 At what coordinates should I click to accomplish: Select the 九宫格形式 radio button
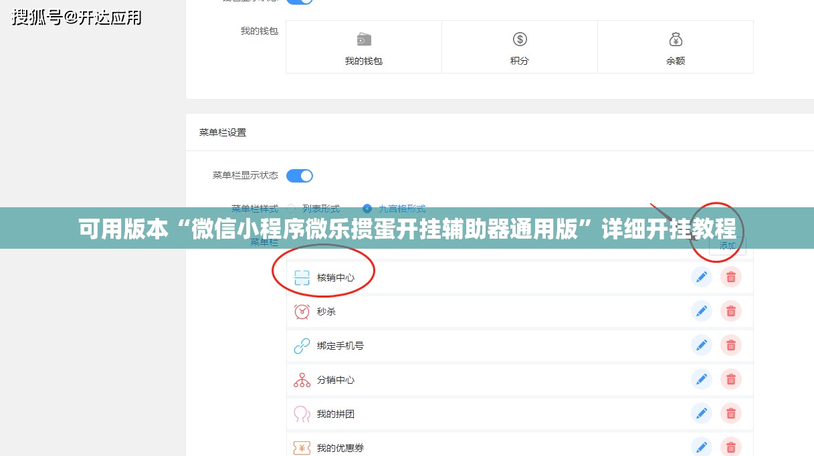point(367,209)
